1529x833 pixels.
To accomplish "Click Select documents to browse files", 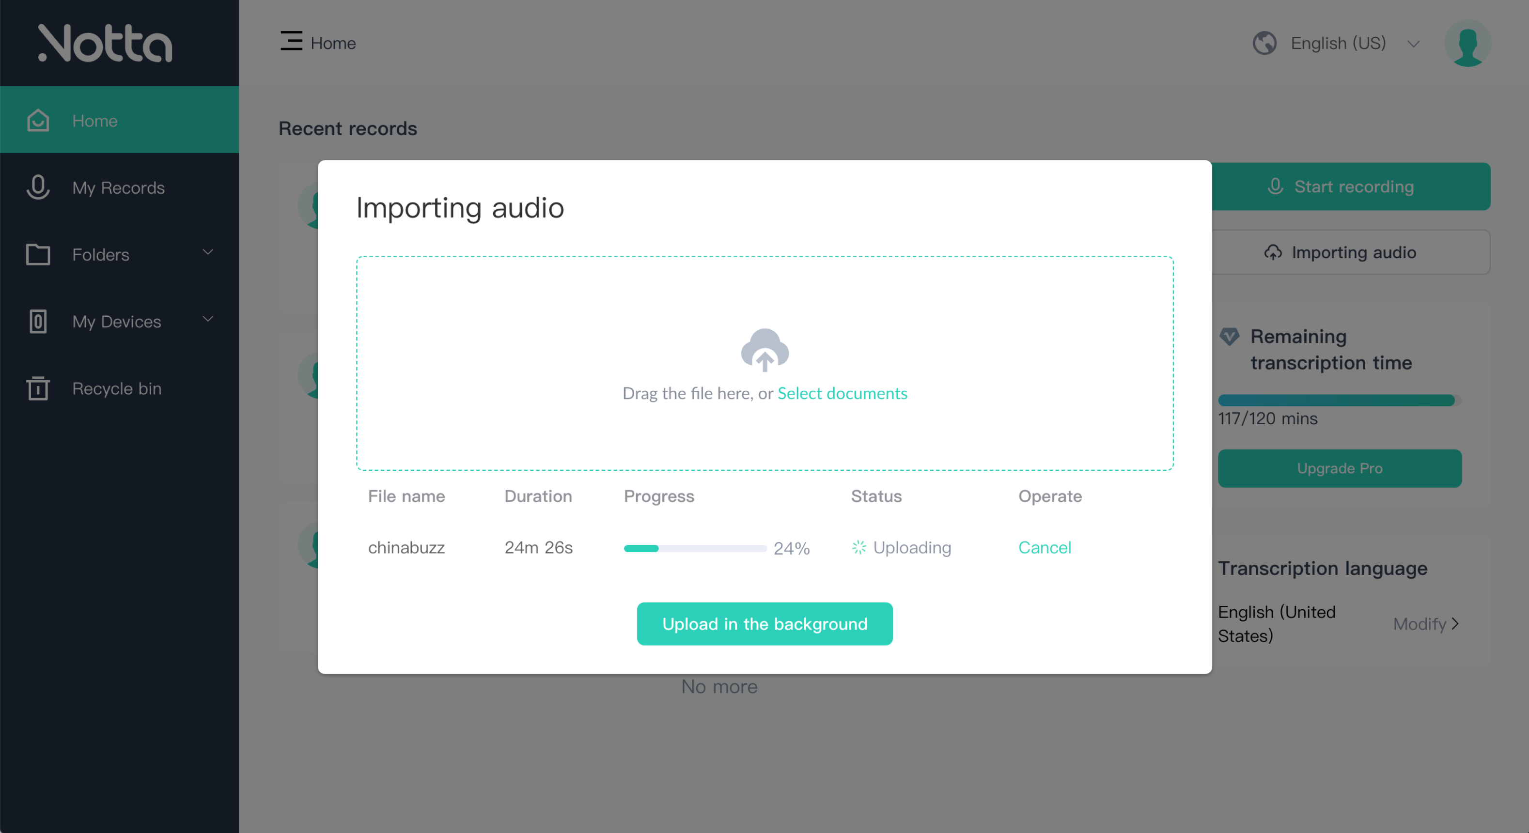I will click(x=843, y=393).
